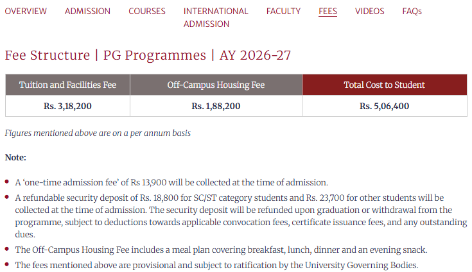Click the one-time admission fee note
Viewport: 472px width, 272px height.
[x=171, y=182]
